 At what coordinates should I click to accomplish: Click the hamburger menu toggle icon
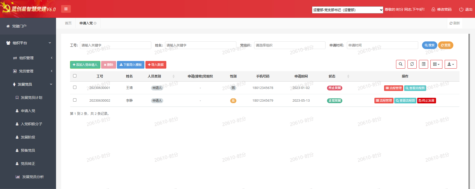coord(66,9)
